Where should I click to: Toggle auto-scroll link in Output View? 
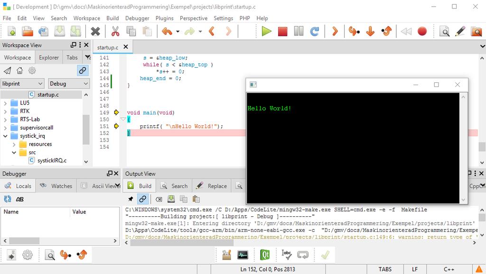point(142,199)
